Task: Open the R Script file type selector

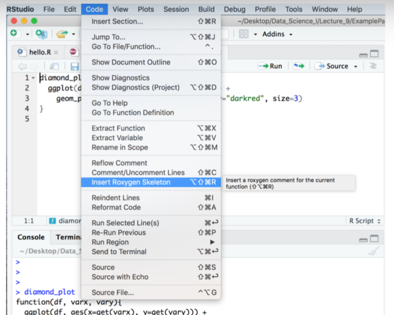Action: (x=364, y=221)
